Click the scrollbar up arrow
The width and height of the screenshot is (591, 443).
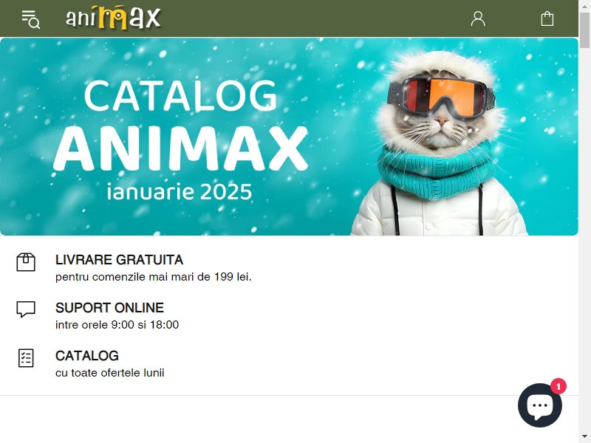pyautogui.click(x=584, y=6)
